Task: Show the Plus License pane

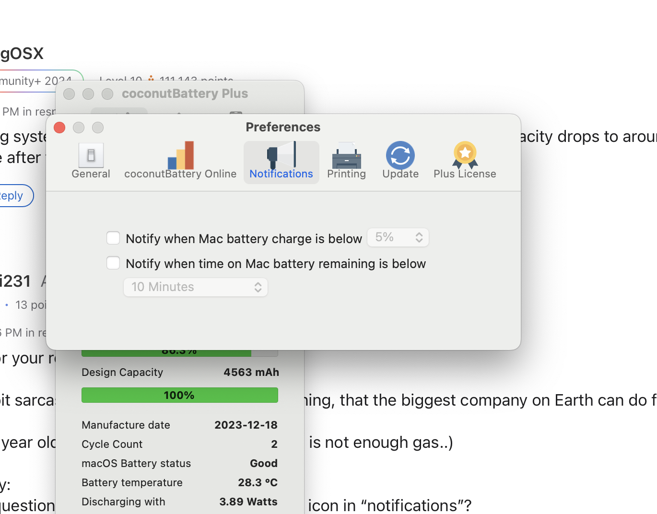Action: tap(465, 161)
